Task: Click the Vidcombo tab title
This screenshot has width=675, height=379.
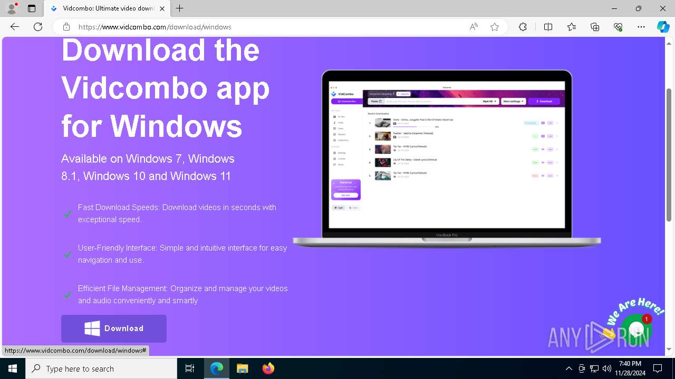Action: click(108, 8)
